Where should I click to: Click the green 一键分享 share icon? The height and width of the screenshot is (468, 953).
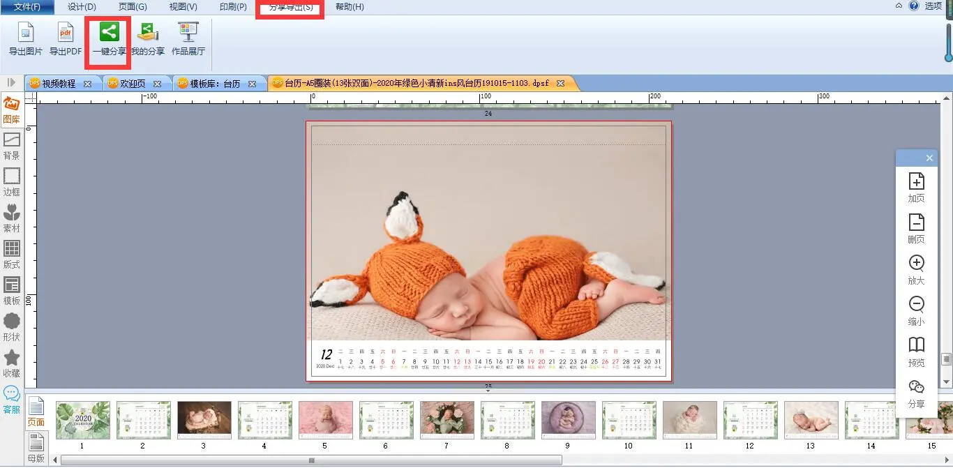tap(109, 32)
